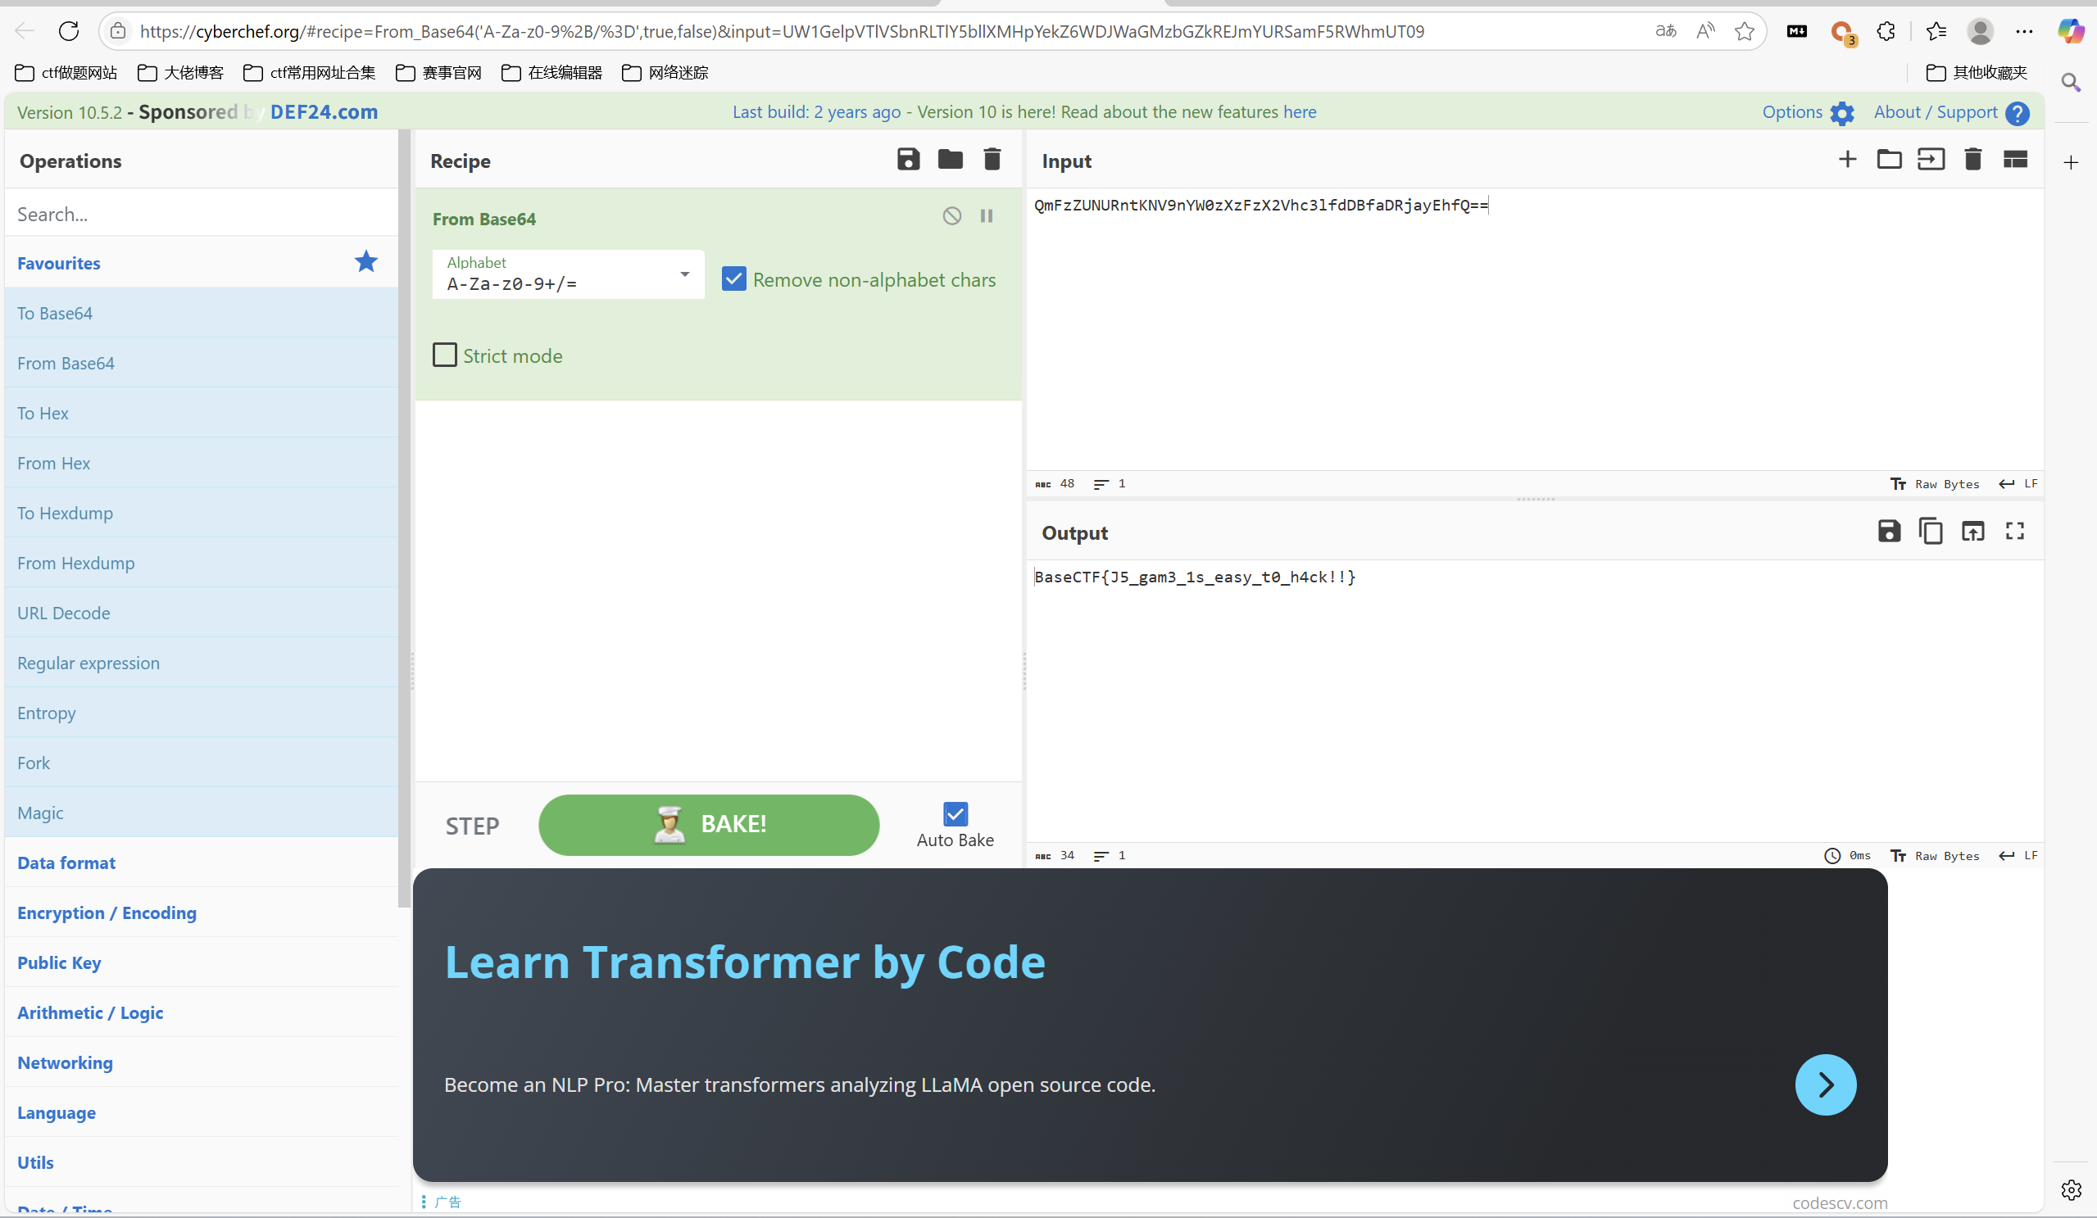Change input LF end-of-line sequence
The height and width of the screenshot is (1218, 2097).
(x=2019, y=484)
